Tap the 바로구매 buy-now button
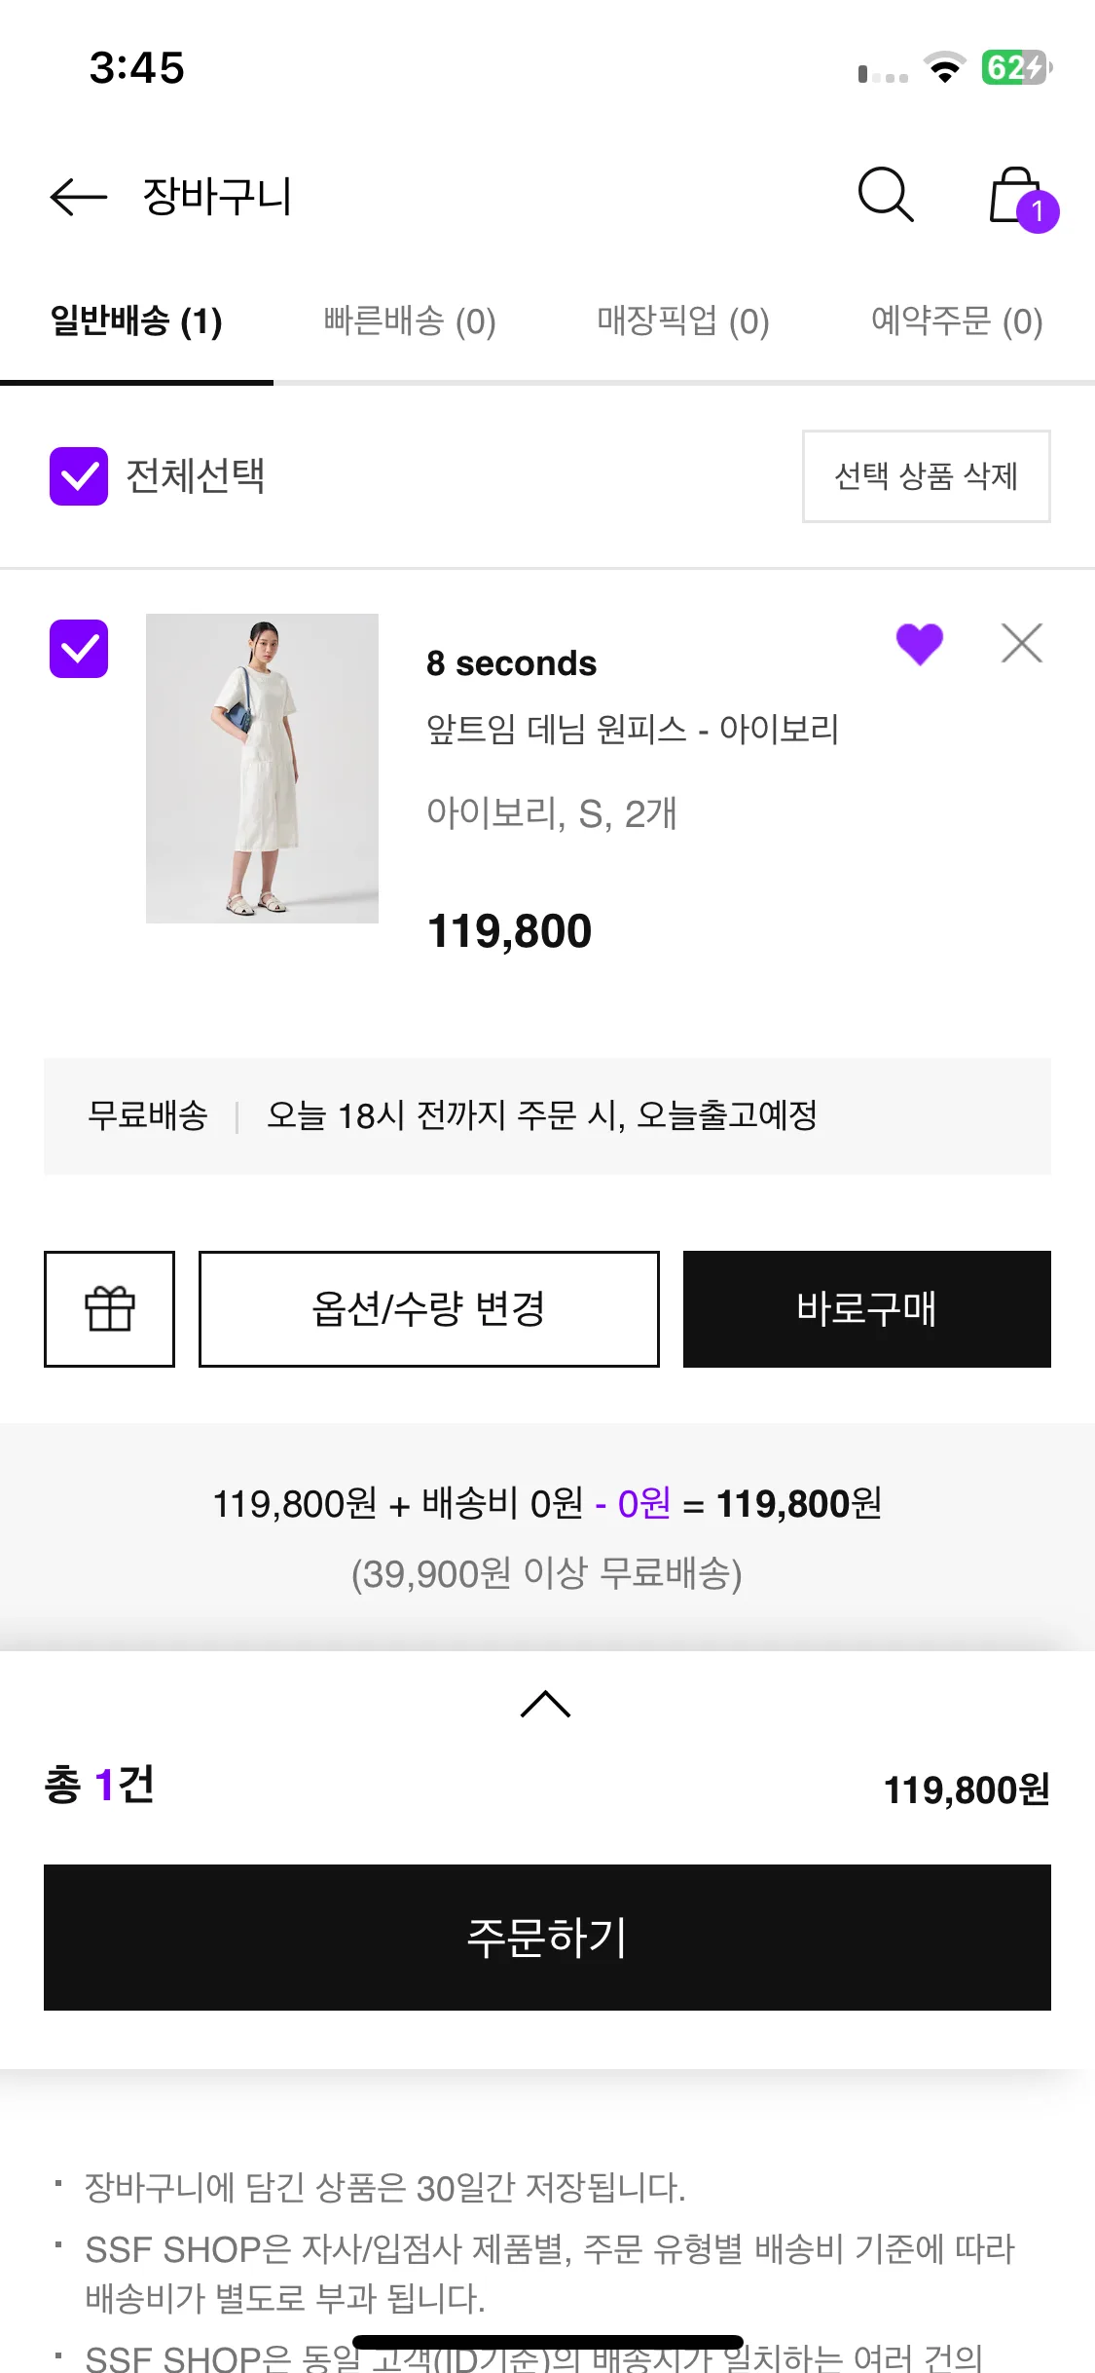 (x=866, y=1308)
